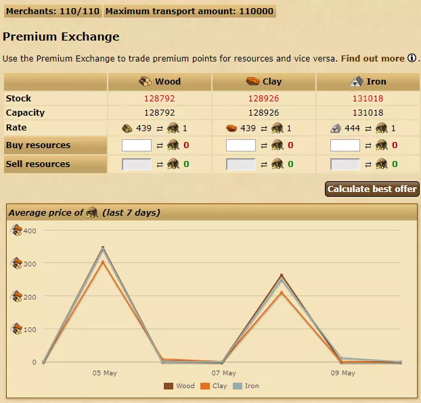Toggle the Wood series in chart legend
This screenshot has width=421, height=403.
[x=179, y=386]
